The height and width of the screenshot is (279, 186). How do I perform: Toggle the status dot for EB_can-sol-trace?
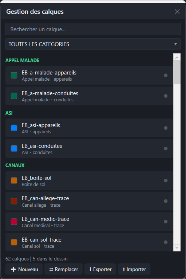(x=166, y=242)
